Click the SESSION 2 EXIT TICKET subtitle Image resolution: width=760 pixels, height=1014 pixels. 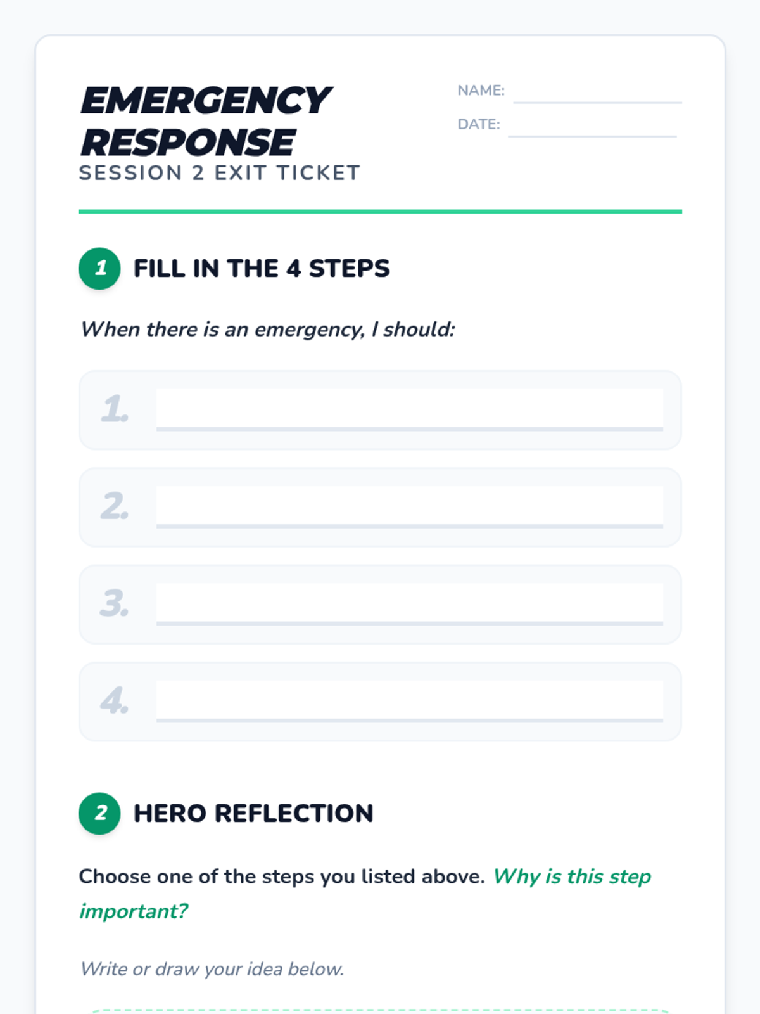tap(220, 173)
